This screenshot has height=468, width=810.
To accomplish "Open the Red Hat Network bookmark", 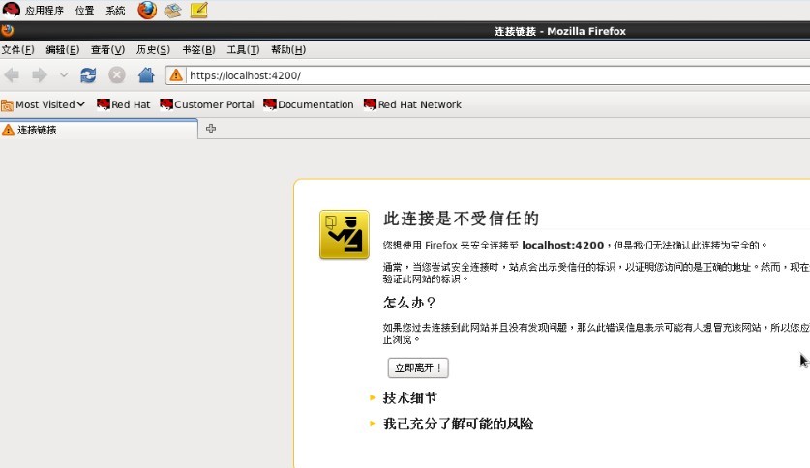I will click(x=412, y=104).
